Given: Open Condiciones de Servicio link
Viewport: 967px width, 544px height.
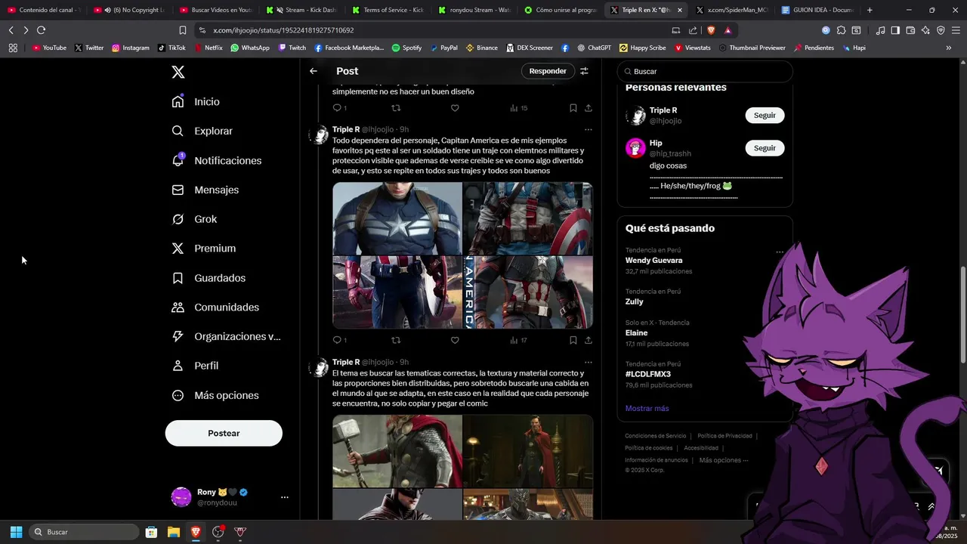Looking at the screenshot, I should coord(655,436).
